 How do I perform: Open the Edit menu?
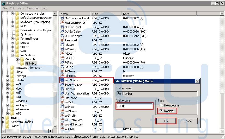pos(12,8)
